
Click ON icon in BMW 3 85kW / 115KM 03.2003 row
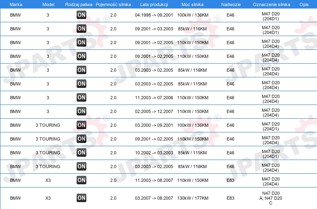click(x=81, y=83)
